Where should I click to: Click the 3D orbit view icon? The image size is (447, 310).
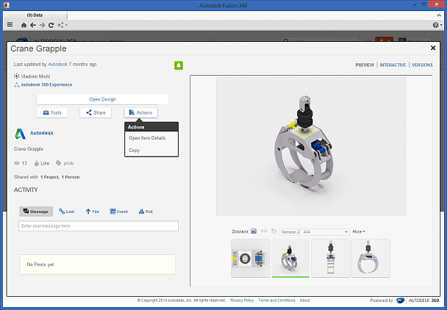(x=264, y=231)
